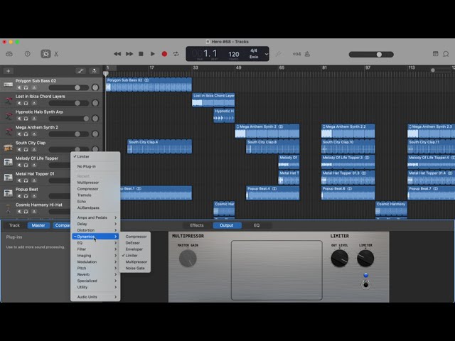The height and width of the screenshot is (341, 455).
Task: Open the Library panel icon
Action: [x=9, y=54]
